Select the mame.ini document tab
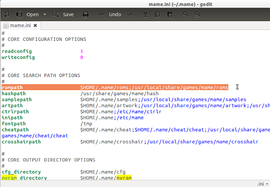Viewport: 270px width, 187px height. [20, 26]
